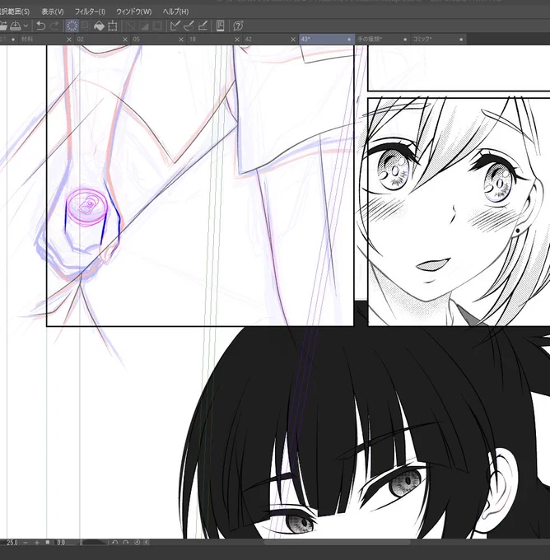This screenshot has height=560, width=550.
Task: Click the clear/delete sunburst icon
Action: pos(72,26)
